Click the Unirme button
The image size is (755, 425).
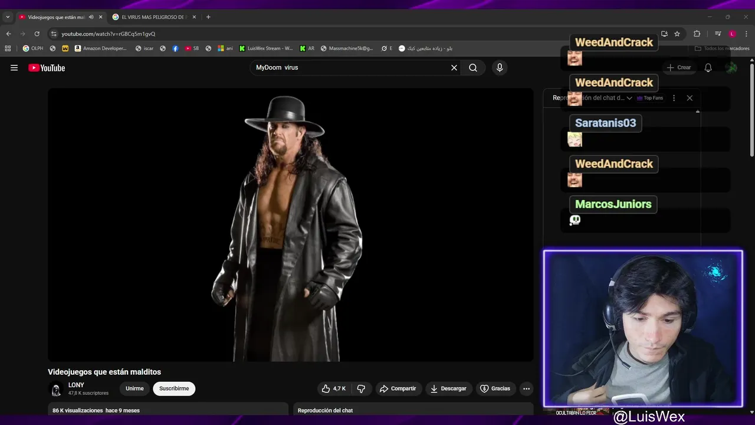click(x=134, y=388)
